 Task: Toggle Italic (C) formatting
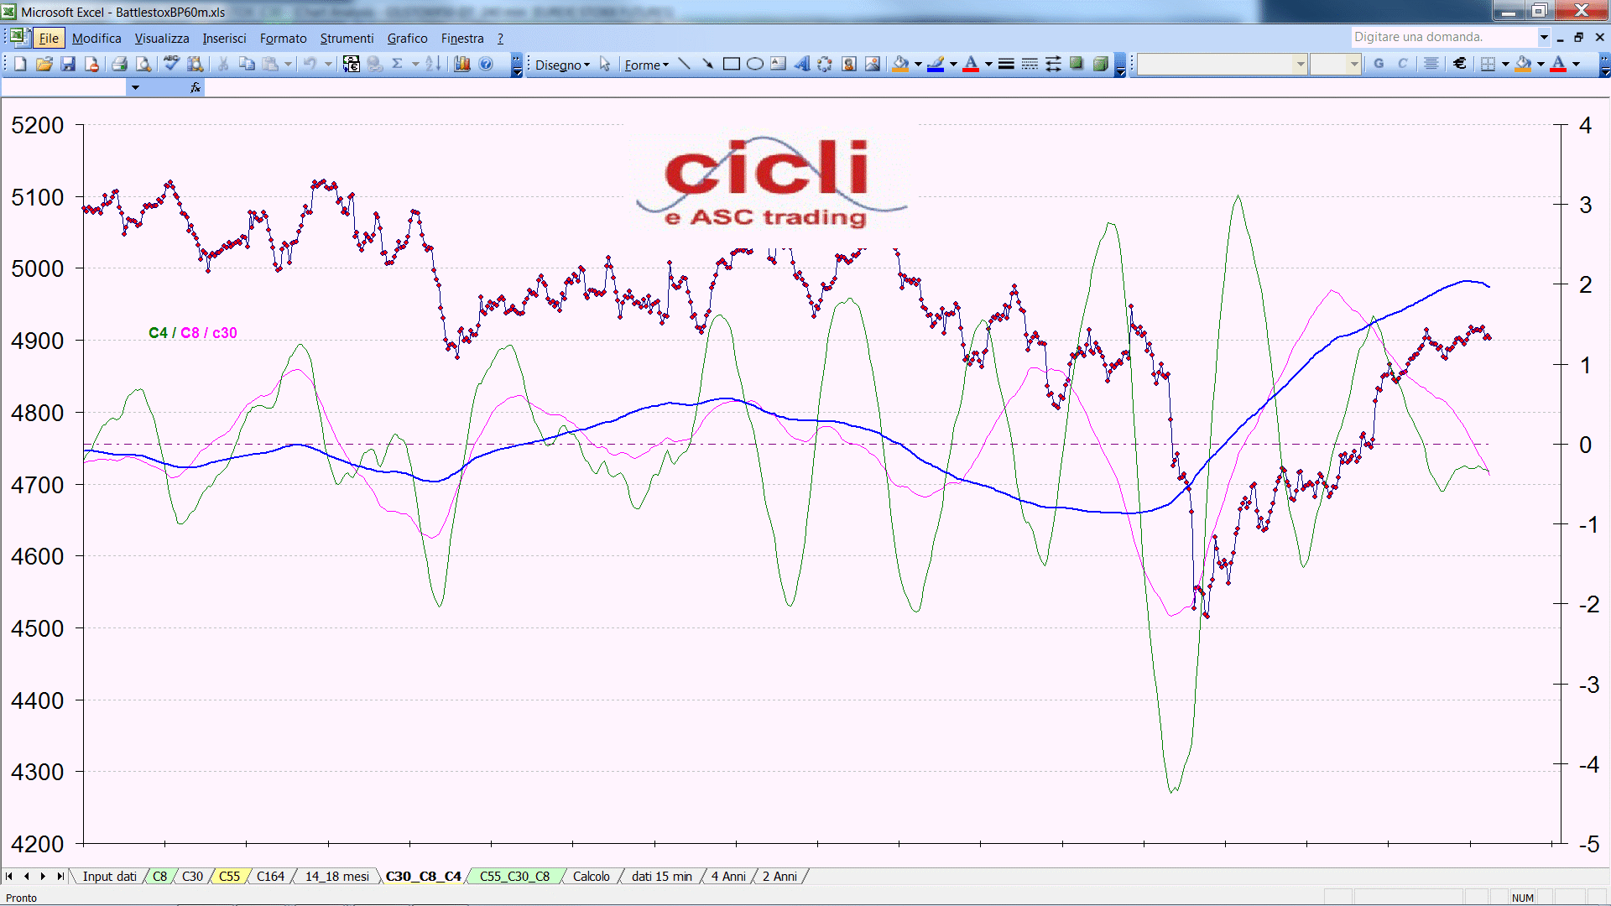tap(1402, 65)
